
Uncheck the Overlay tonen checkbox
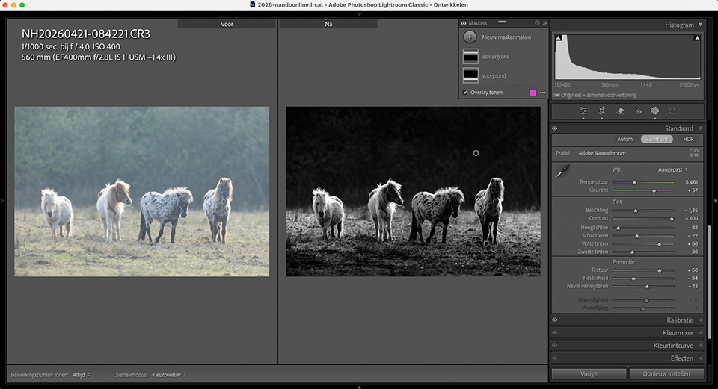[x=466, y=93]
